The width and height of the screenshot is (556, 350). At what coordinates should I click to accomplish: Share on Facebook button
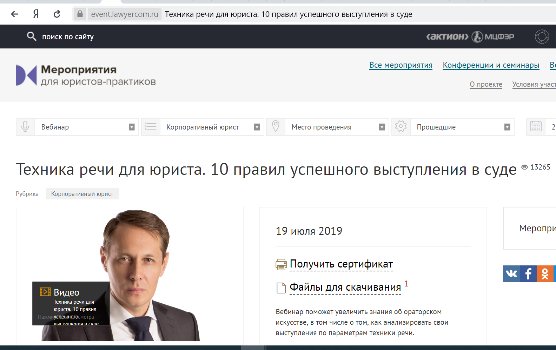[x=528, y=274]
